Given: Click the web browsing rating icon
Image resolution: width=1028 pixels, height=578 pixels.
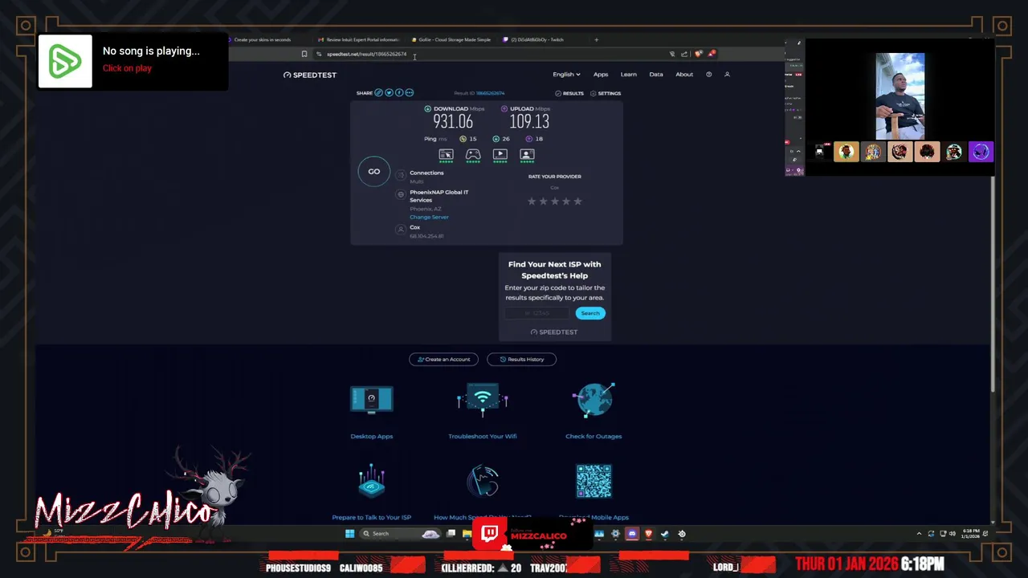Looking at the screenshot, I should [446, 154].
